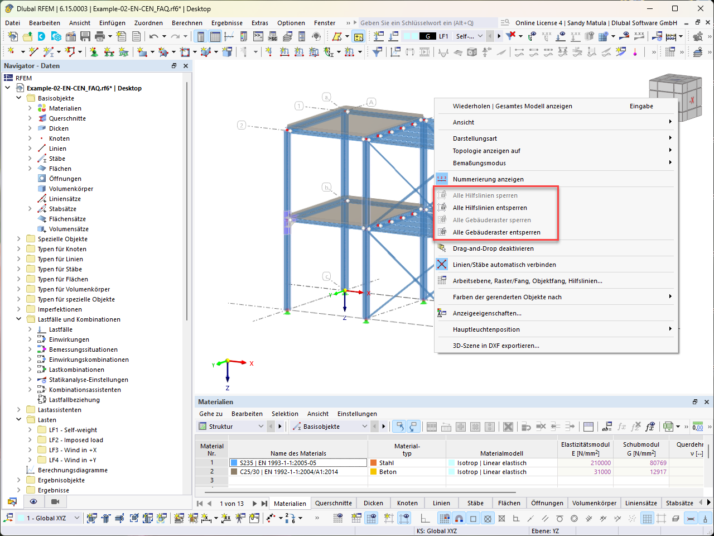Switch to the Knoten tab
Screen dimensions: 714x536
point(407,503)
